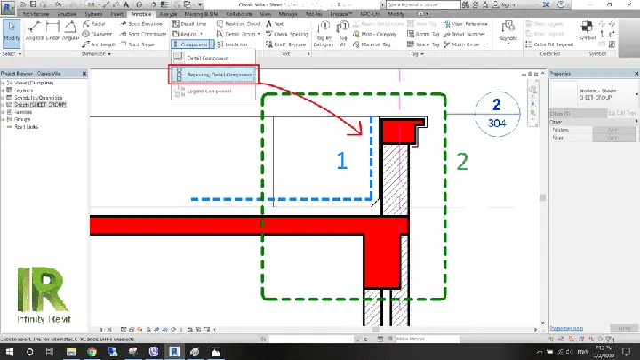Click the View Reference tool
Image resolution: width=640 pixels, height=360 pixels.
(465, 24)
